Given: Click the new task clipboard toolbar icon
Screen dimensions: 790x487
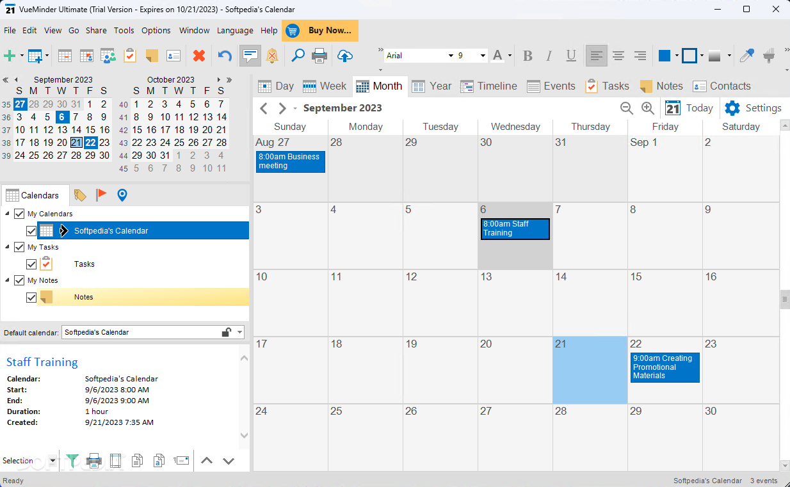Looking at the screenshot, I should tap(130, 56).
